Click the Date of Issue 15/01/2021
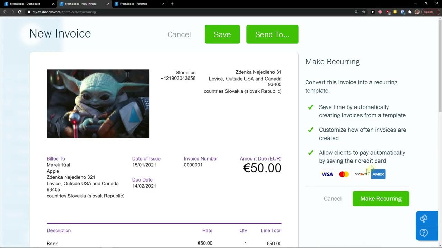The height and width of the screenshot is (248, 442). (x=144, y=165)
